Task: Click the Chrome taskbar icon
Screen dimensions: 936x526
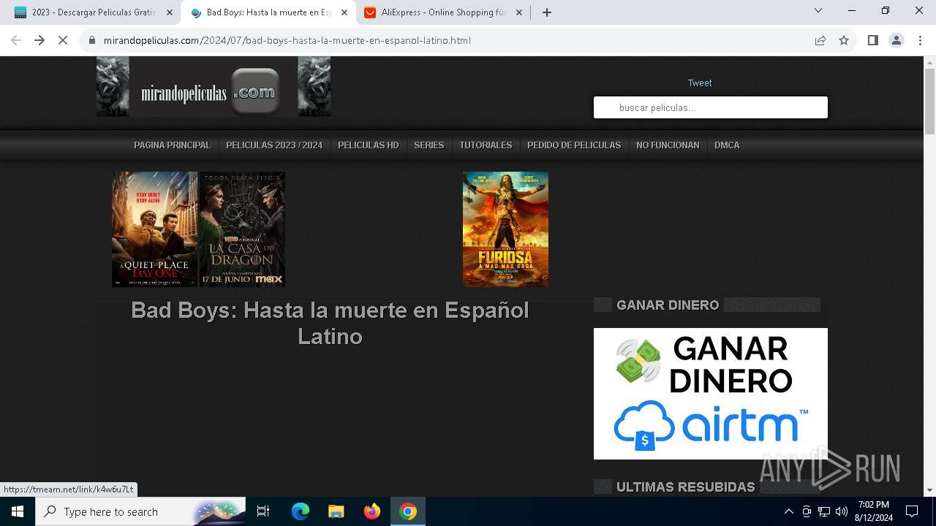Action: coord(408,511)
